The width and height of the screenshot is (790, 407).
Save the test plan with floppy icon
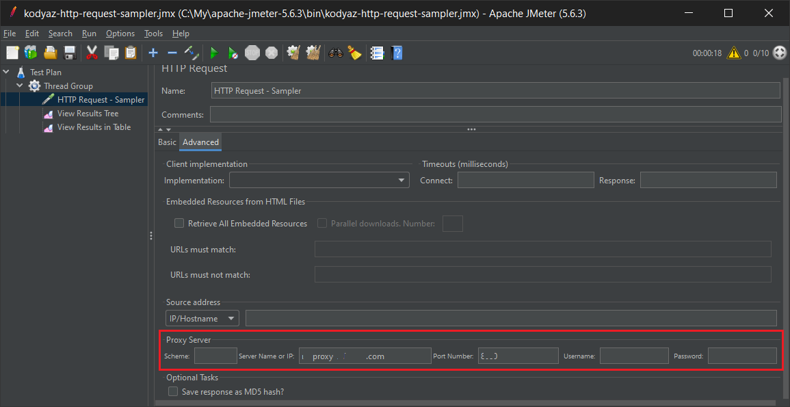click(x=70, y=53)
